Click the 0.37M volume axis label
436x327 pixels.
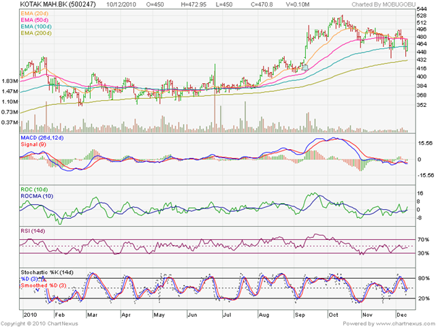pyautogui.click(x=10, y=123)
